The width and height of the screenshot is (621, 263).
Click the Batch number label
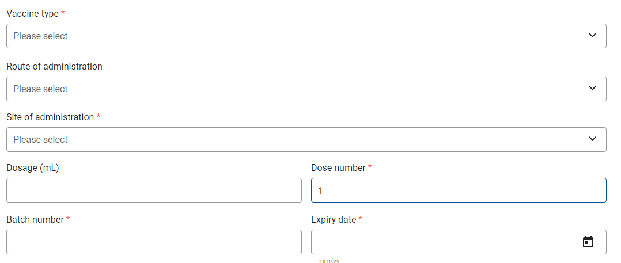point(35,219)
